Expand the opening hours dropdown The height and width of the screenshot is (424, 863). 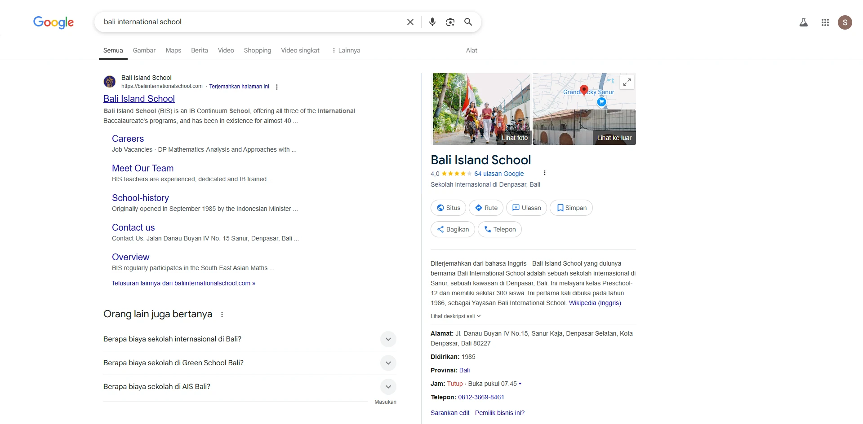tap(520, 384)
